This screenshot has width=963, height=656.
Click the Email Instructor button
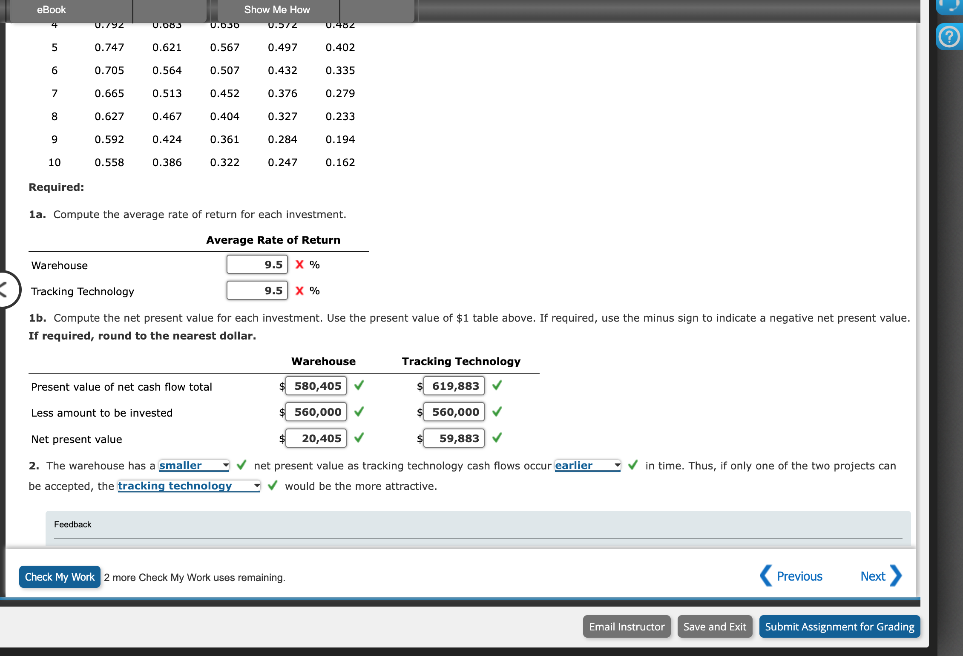click(x=627, y=627)
